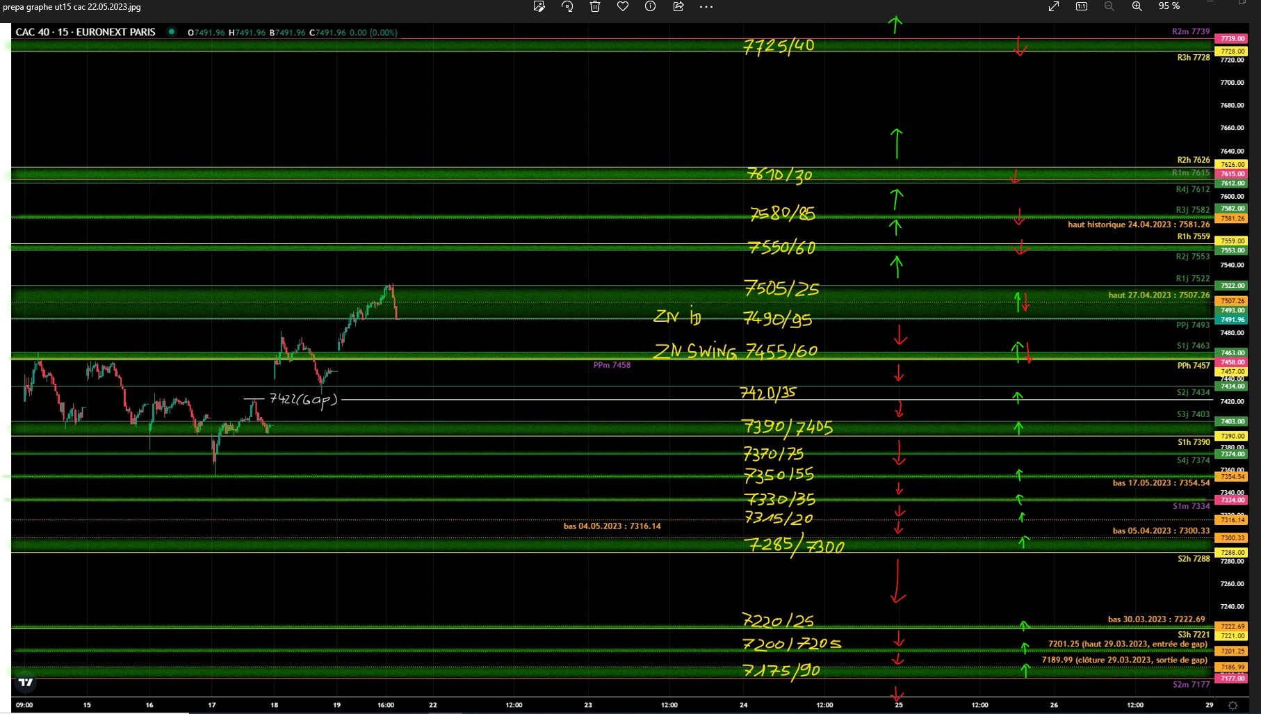Click the 16:00 time axis label

tap(386, 705)
